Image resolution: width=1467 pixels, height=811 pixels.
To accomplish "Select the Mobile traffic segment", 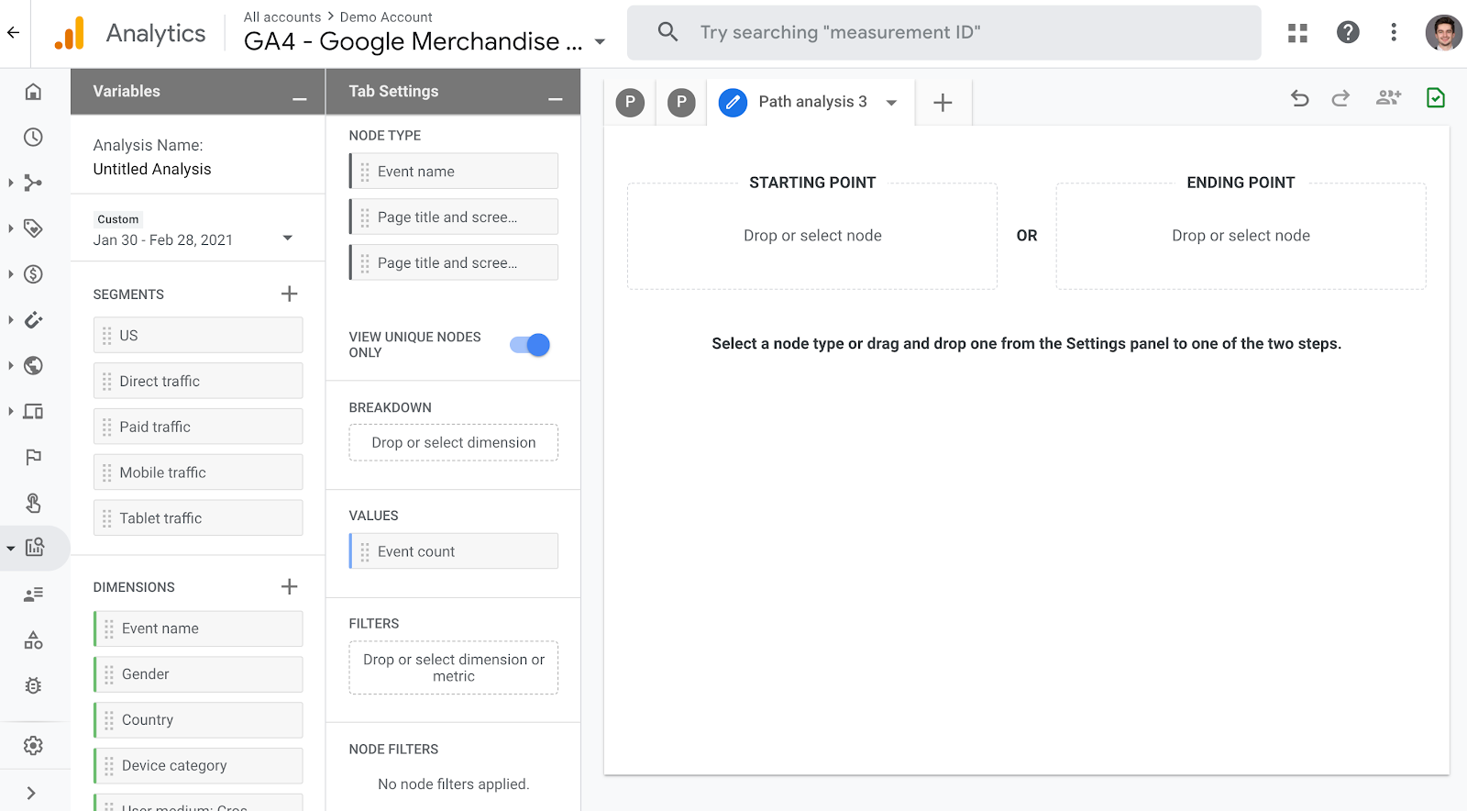I will [x=198, y=472].
